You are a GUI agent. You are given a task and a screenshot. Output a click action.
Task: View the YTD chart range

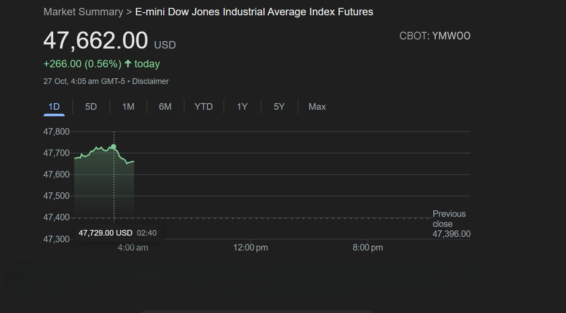pos(204,106)
